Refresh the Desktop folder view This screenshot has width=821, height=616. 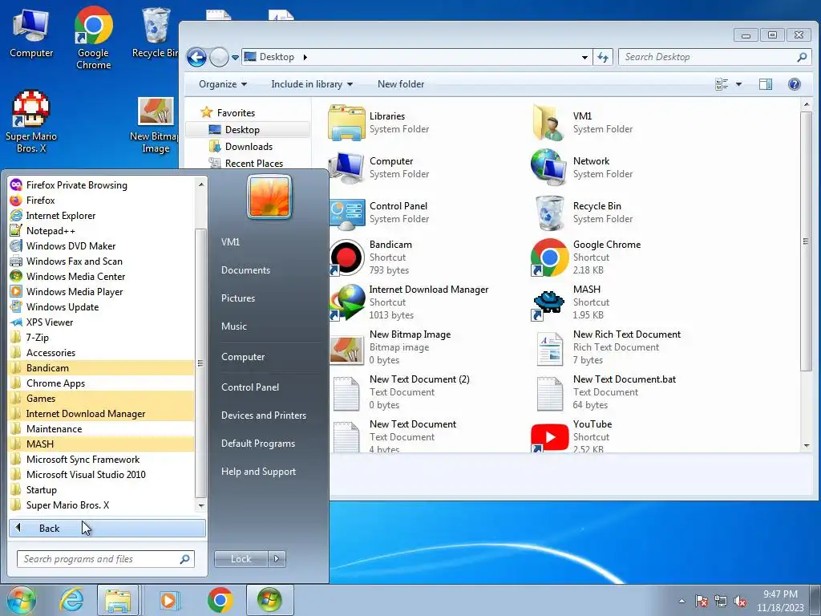tap(603, 57)
